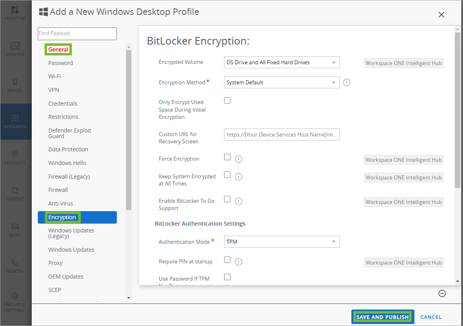This screenshot has height=326, width=463.
Task: Select the OEM Updates payload
Action: 66,276
